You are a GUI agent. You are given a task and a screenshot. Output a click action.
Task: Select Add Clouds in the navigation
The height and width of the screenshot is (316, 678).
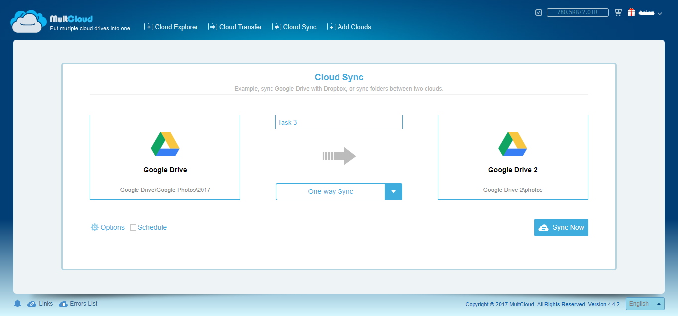click(349, 27)
